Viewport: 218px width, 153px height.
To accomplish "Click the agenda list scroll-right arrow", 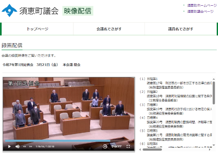I will coord(209,149).
